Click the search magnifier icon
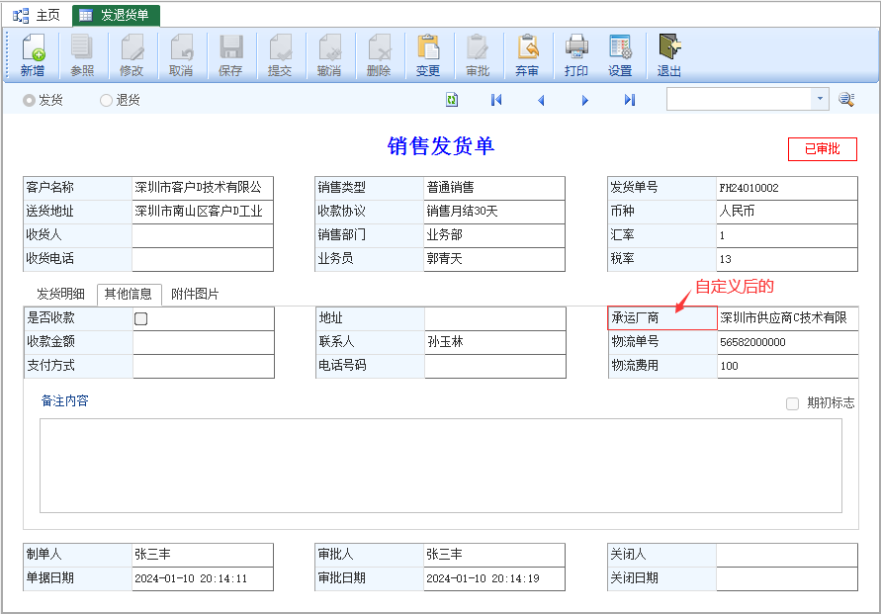The height and width of the screenshot is (614, 881). pyautogui.click(x=846, y=100)
